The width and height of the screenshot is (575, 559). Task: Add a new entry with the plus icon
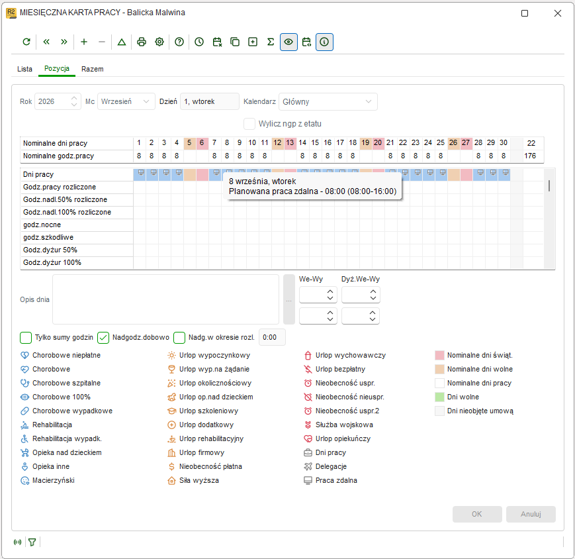pyautogui.click(x=84, y=42)
